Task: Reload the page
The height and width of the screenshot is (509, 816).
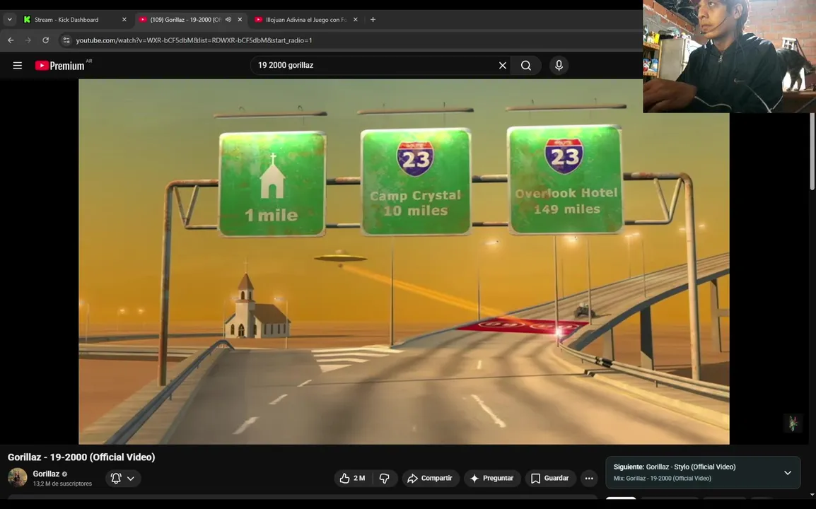Action: point(46,40)
